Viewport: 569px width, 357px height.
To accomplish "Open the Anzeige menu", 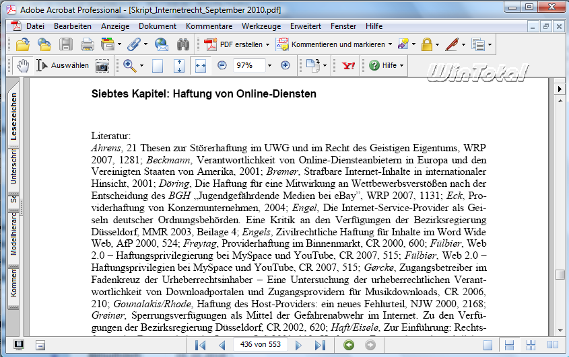I will [x=115, y=26].
